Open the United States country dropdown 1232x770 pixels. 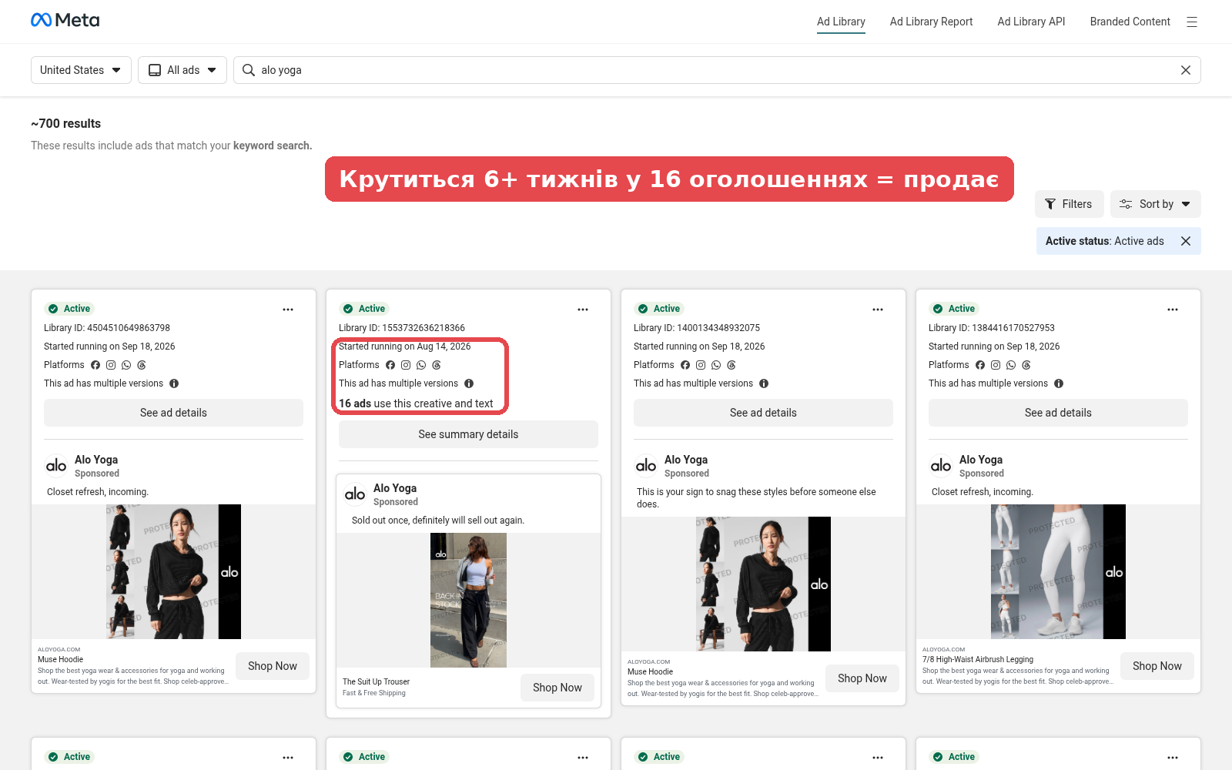tap(81, 70)
